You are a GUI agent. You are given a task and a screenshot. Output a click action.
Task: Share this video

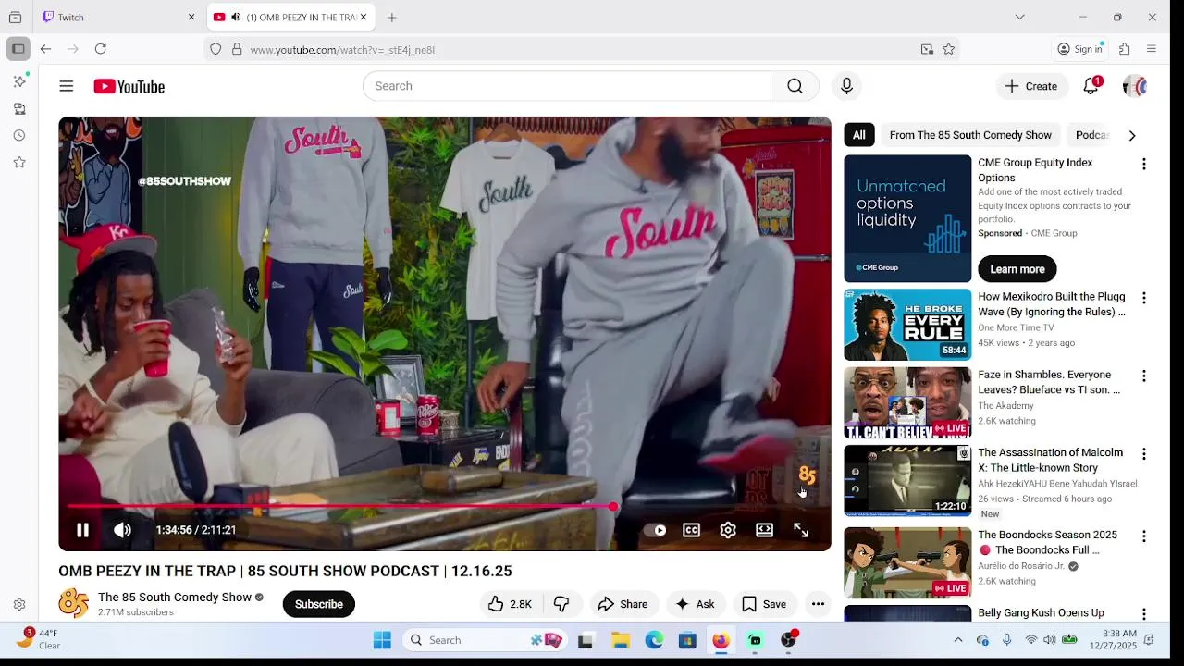pyautogui.click(x=623, y=604)
